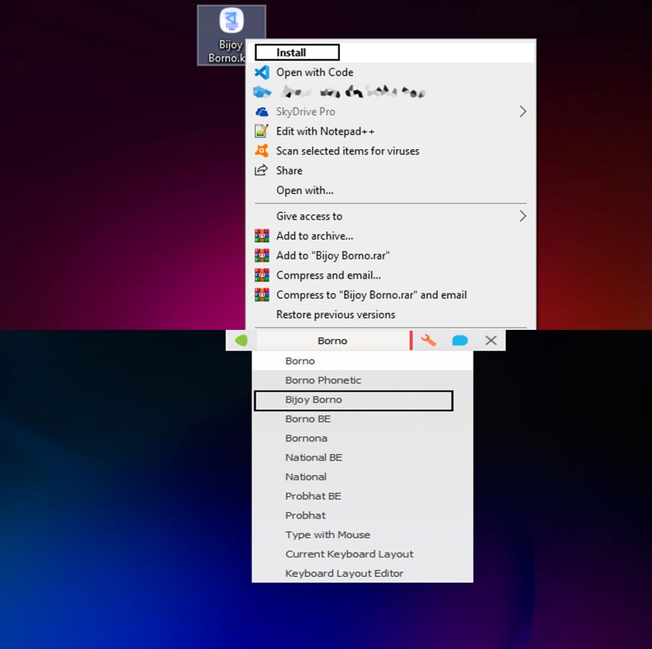Choose Add to archive...
The width and height of the screenshot is (652, 649).
390,236
